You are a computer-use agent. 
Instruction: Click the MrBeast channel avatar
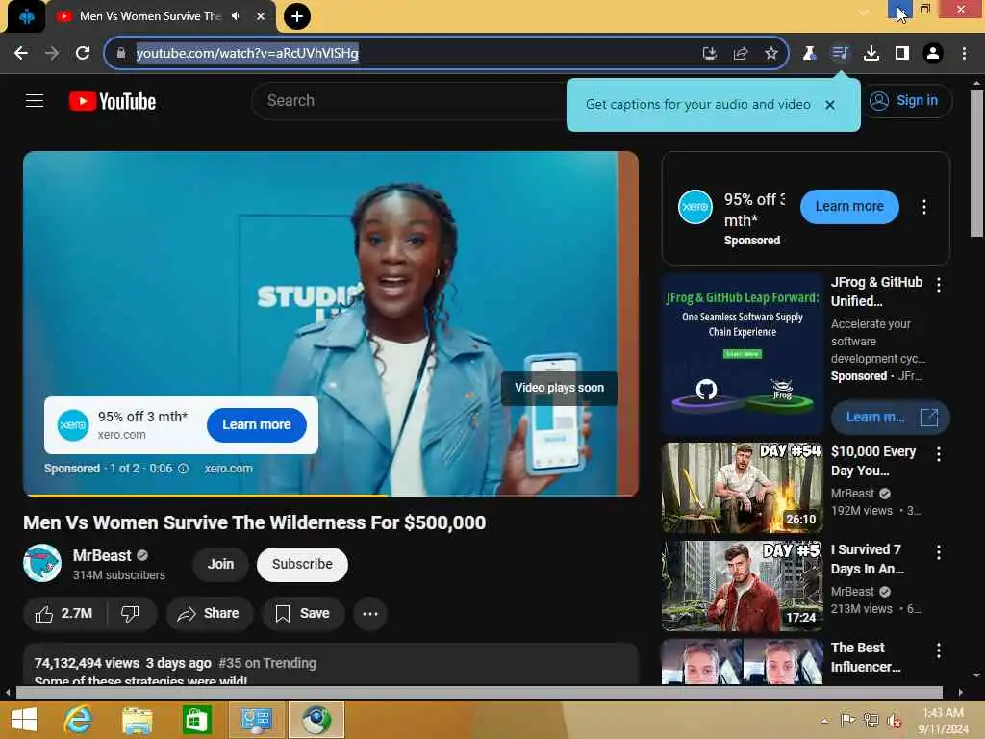coord(42,563)
